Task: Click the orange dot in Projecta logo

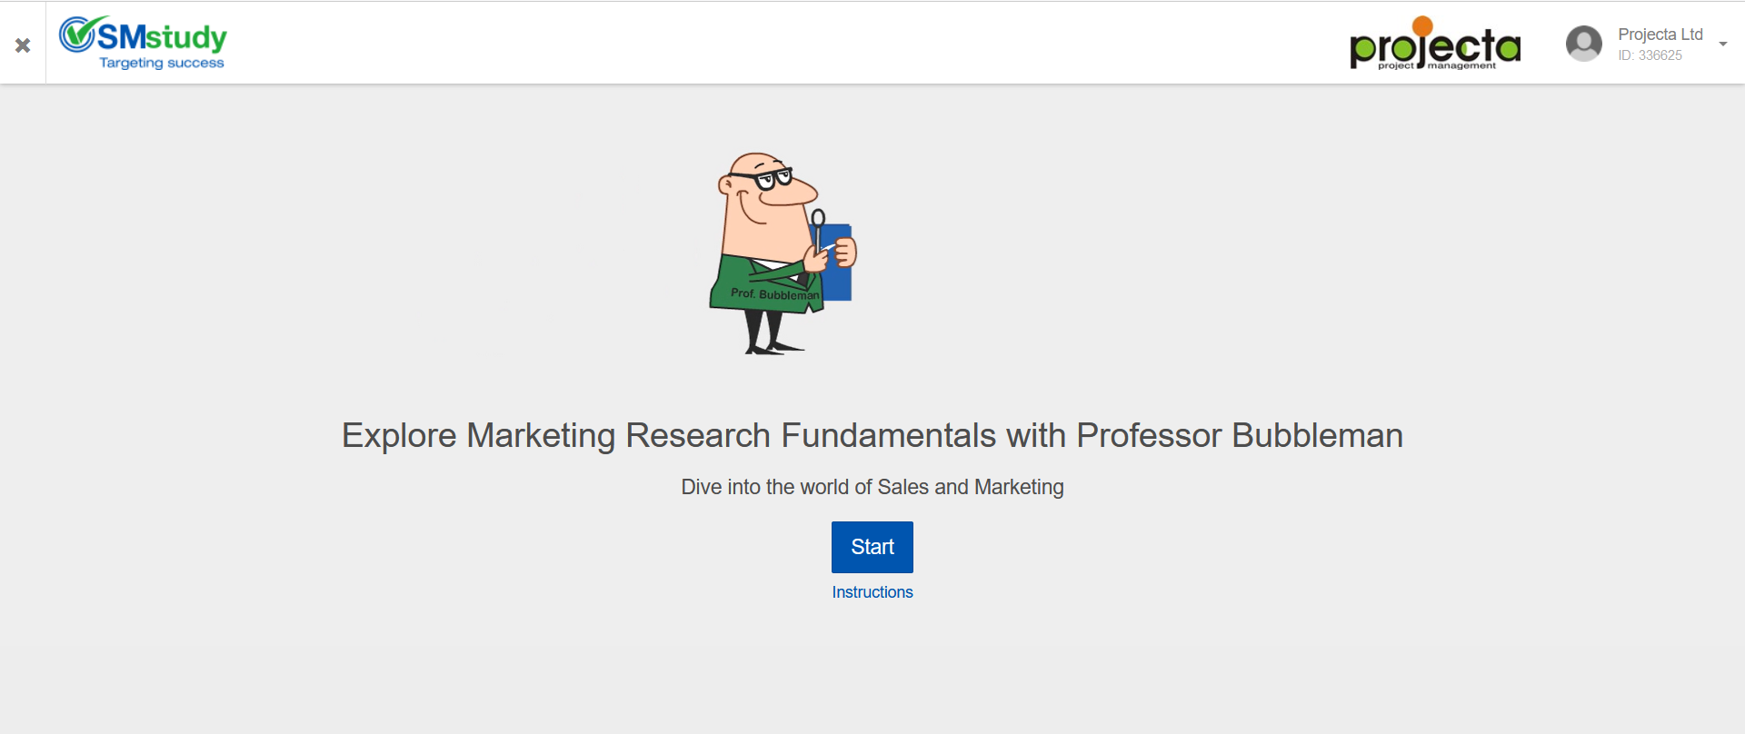Action: (x=1422, y=25)
